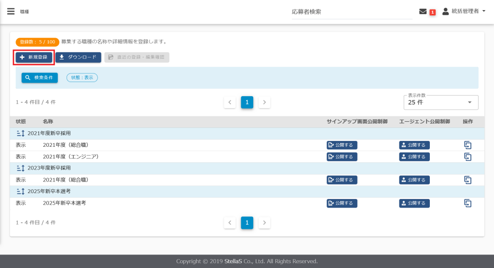
Task: Expand the 統括管理者 user account dropdown
Action: pos(464,11)
